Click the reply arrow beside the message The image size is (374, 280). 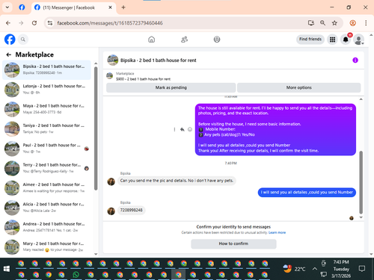click(183, 129)
